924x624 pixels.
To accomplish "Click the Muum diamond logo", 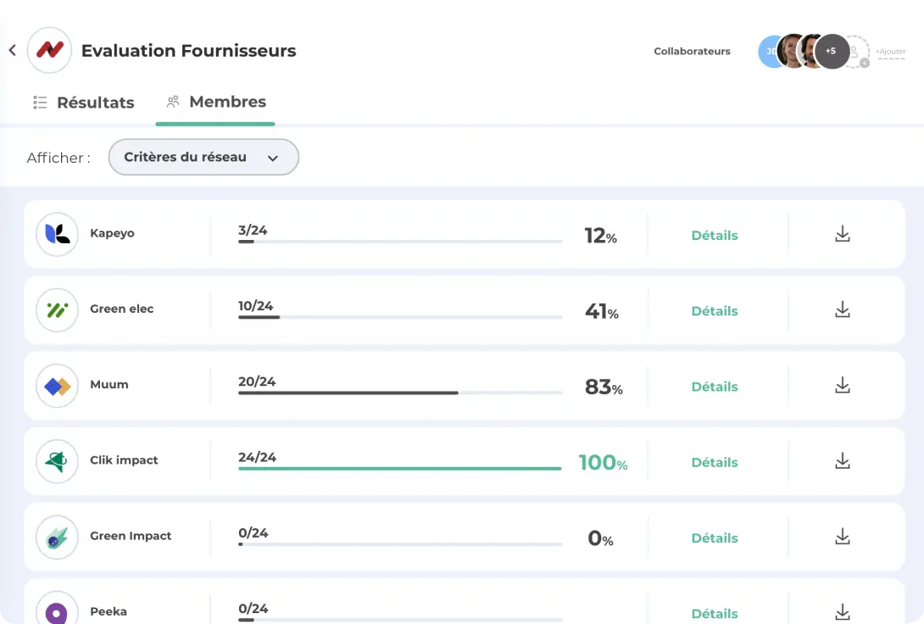I will [x=57, y=386].
